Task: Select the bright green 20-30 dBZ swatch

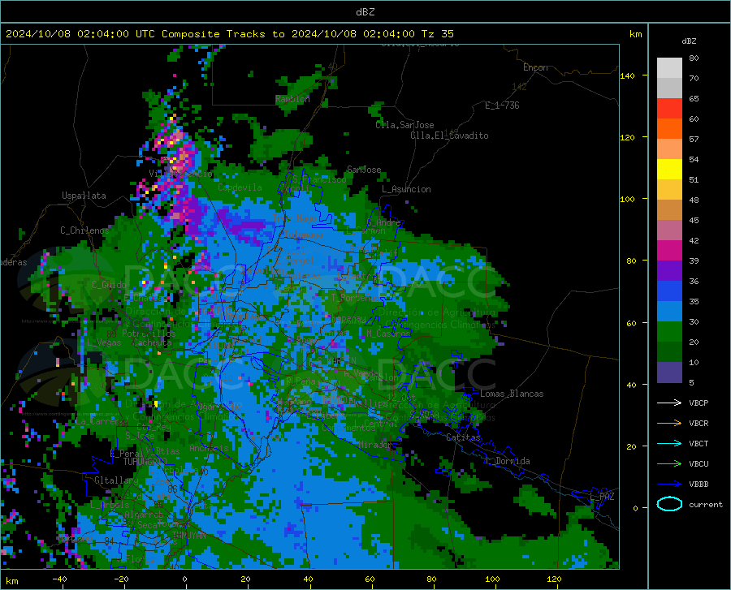Action: click(x=669, y=332)
